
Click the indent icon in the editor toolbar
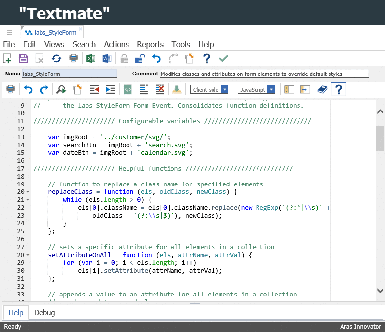click(110, 90)
